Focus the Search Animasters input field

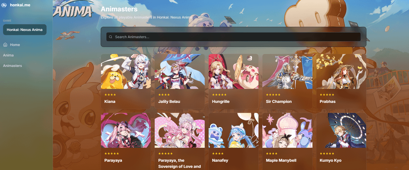pos(233,37)
